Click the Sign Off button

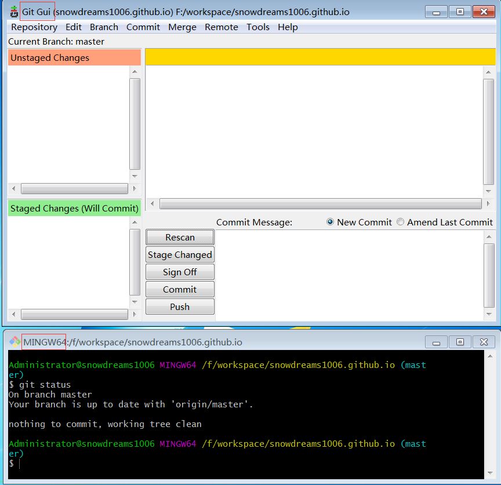click(180, 272)
